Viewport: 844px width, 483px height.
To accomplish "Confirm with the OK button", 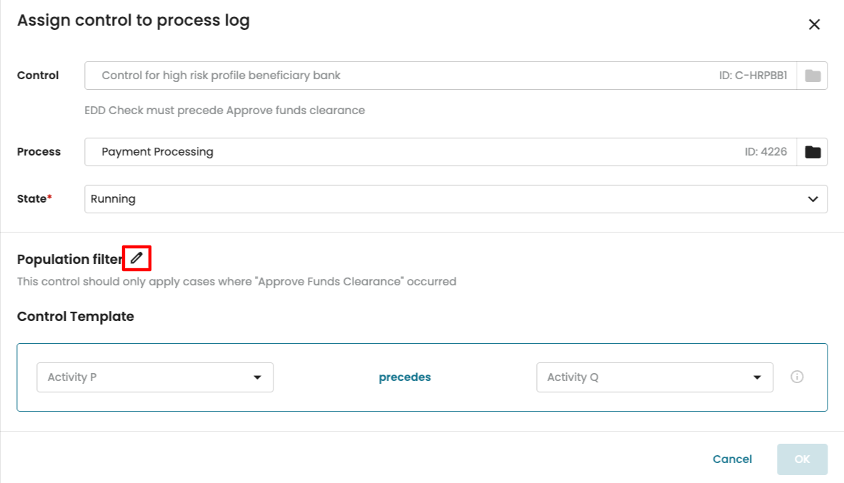I will click(802, 459).
